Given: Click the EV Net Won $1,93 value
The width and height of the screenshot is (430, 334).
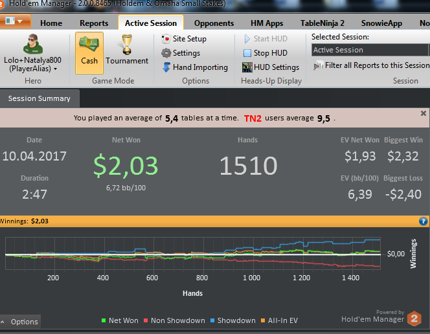Looking at the screenshot, I should 360,156.
